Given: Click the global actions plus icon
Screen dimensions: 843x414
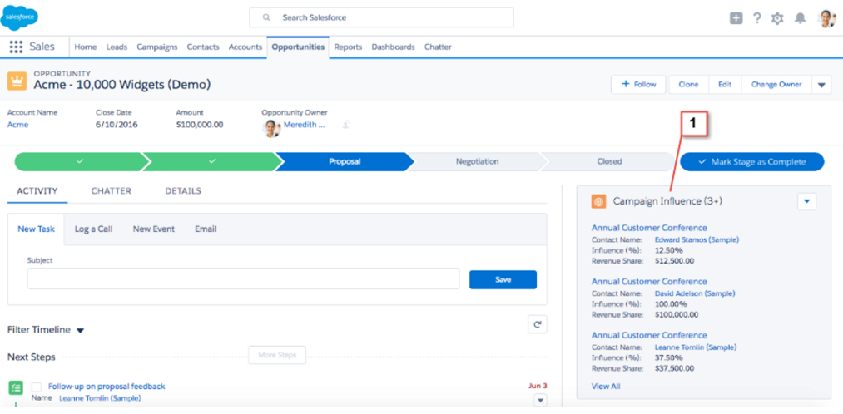Looking at the screenshot, I should (x=736, y=18).
